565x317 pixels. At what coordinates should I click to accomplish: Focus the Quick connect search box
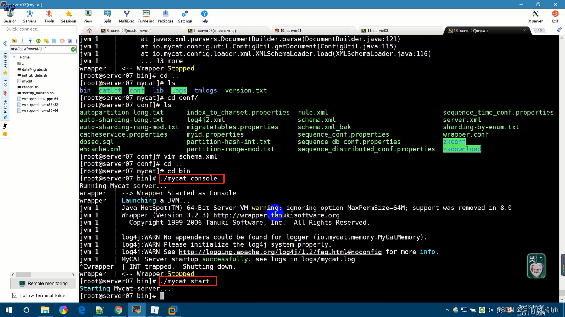click(x=39, y=29)
